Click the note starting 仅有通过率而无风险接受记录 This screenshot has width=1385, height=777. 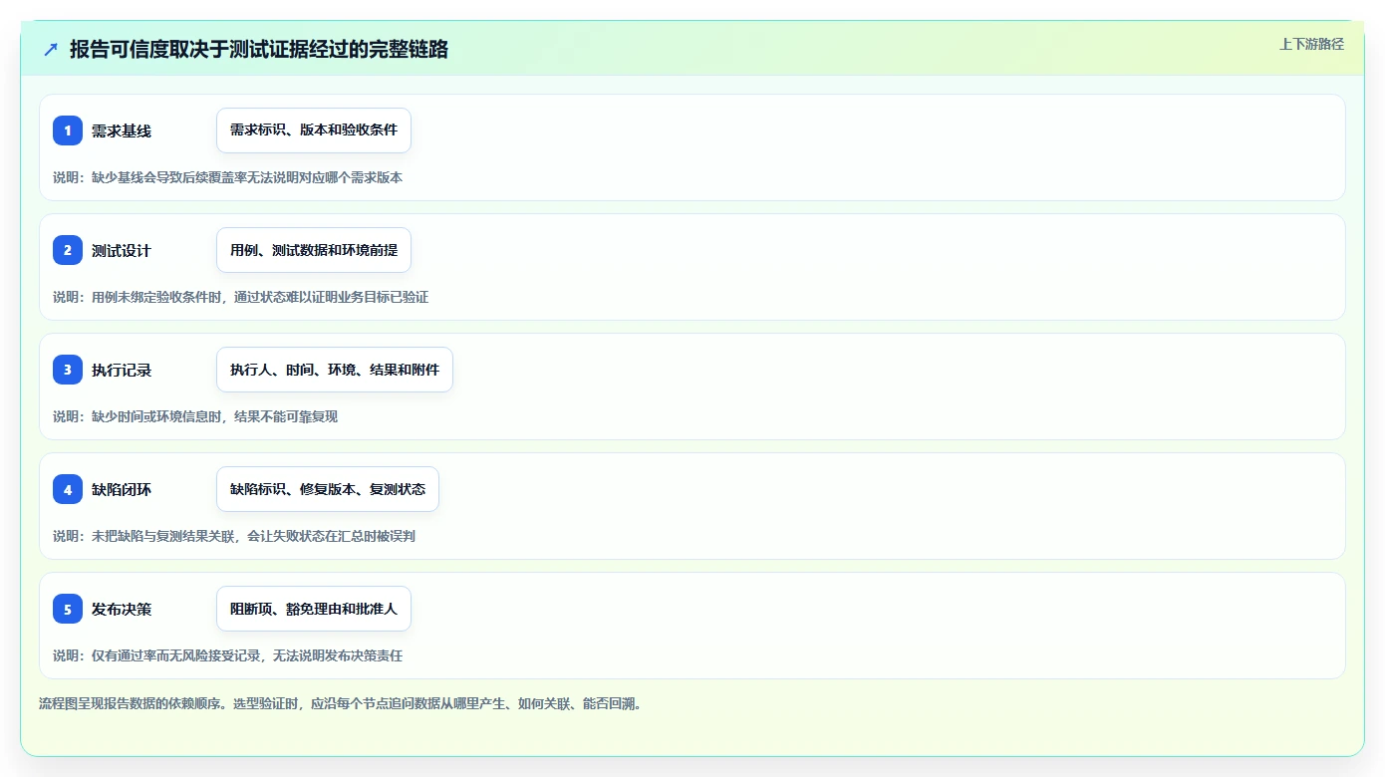click(228, 655)
